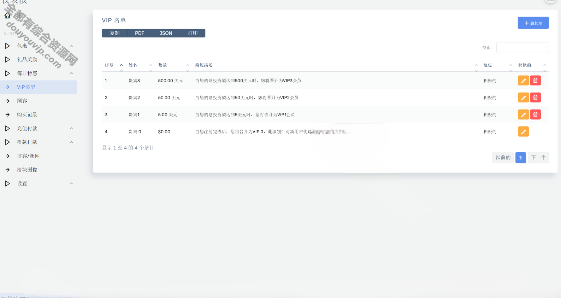Image resolution: width=561 pixels, height=298 pixels.
Task: Click the arrow icon beside 顾客
Action: (x=7, y=101)
